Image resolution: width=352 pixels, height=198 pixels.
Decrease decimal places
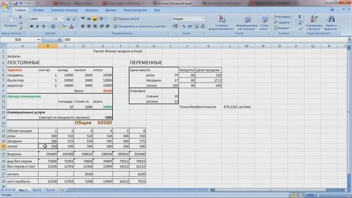[202, 26]
